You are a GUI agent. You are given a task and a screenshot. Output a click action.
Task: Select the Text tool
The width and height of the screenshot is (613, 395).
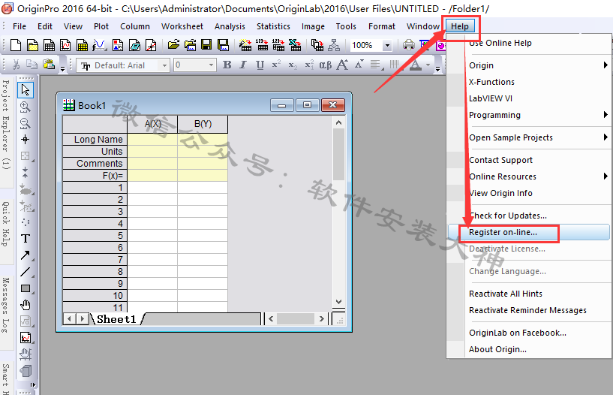pyautogui.click(x=26, y=239)
